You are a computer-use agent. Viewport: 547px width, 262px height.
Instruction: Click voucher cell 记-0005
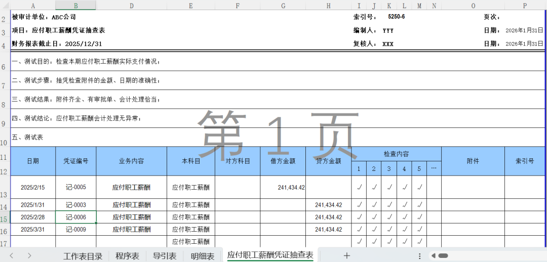click(x=75, y=187)
